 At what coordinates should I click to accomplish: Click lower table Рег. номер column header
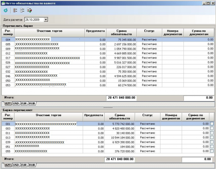tap(8, 117)
